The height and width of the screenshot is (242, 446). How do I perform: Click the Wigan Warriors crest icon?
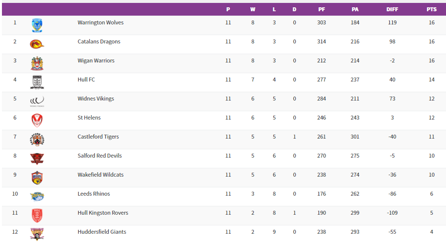click(37, 63)
